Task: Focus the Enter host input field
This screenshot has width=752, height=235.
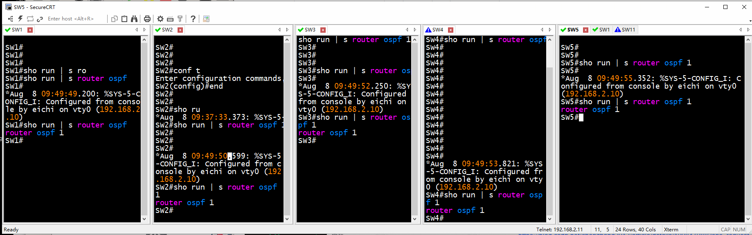Action: (x=76, y=19)
